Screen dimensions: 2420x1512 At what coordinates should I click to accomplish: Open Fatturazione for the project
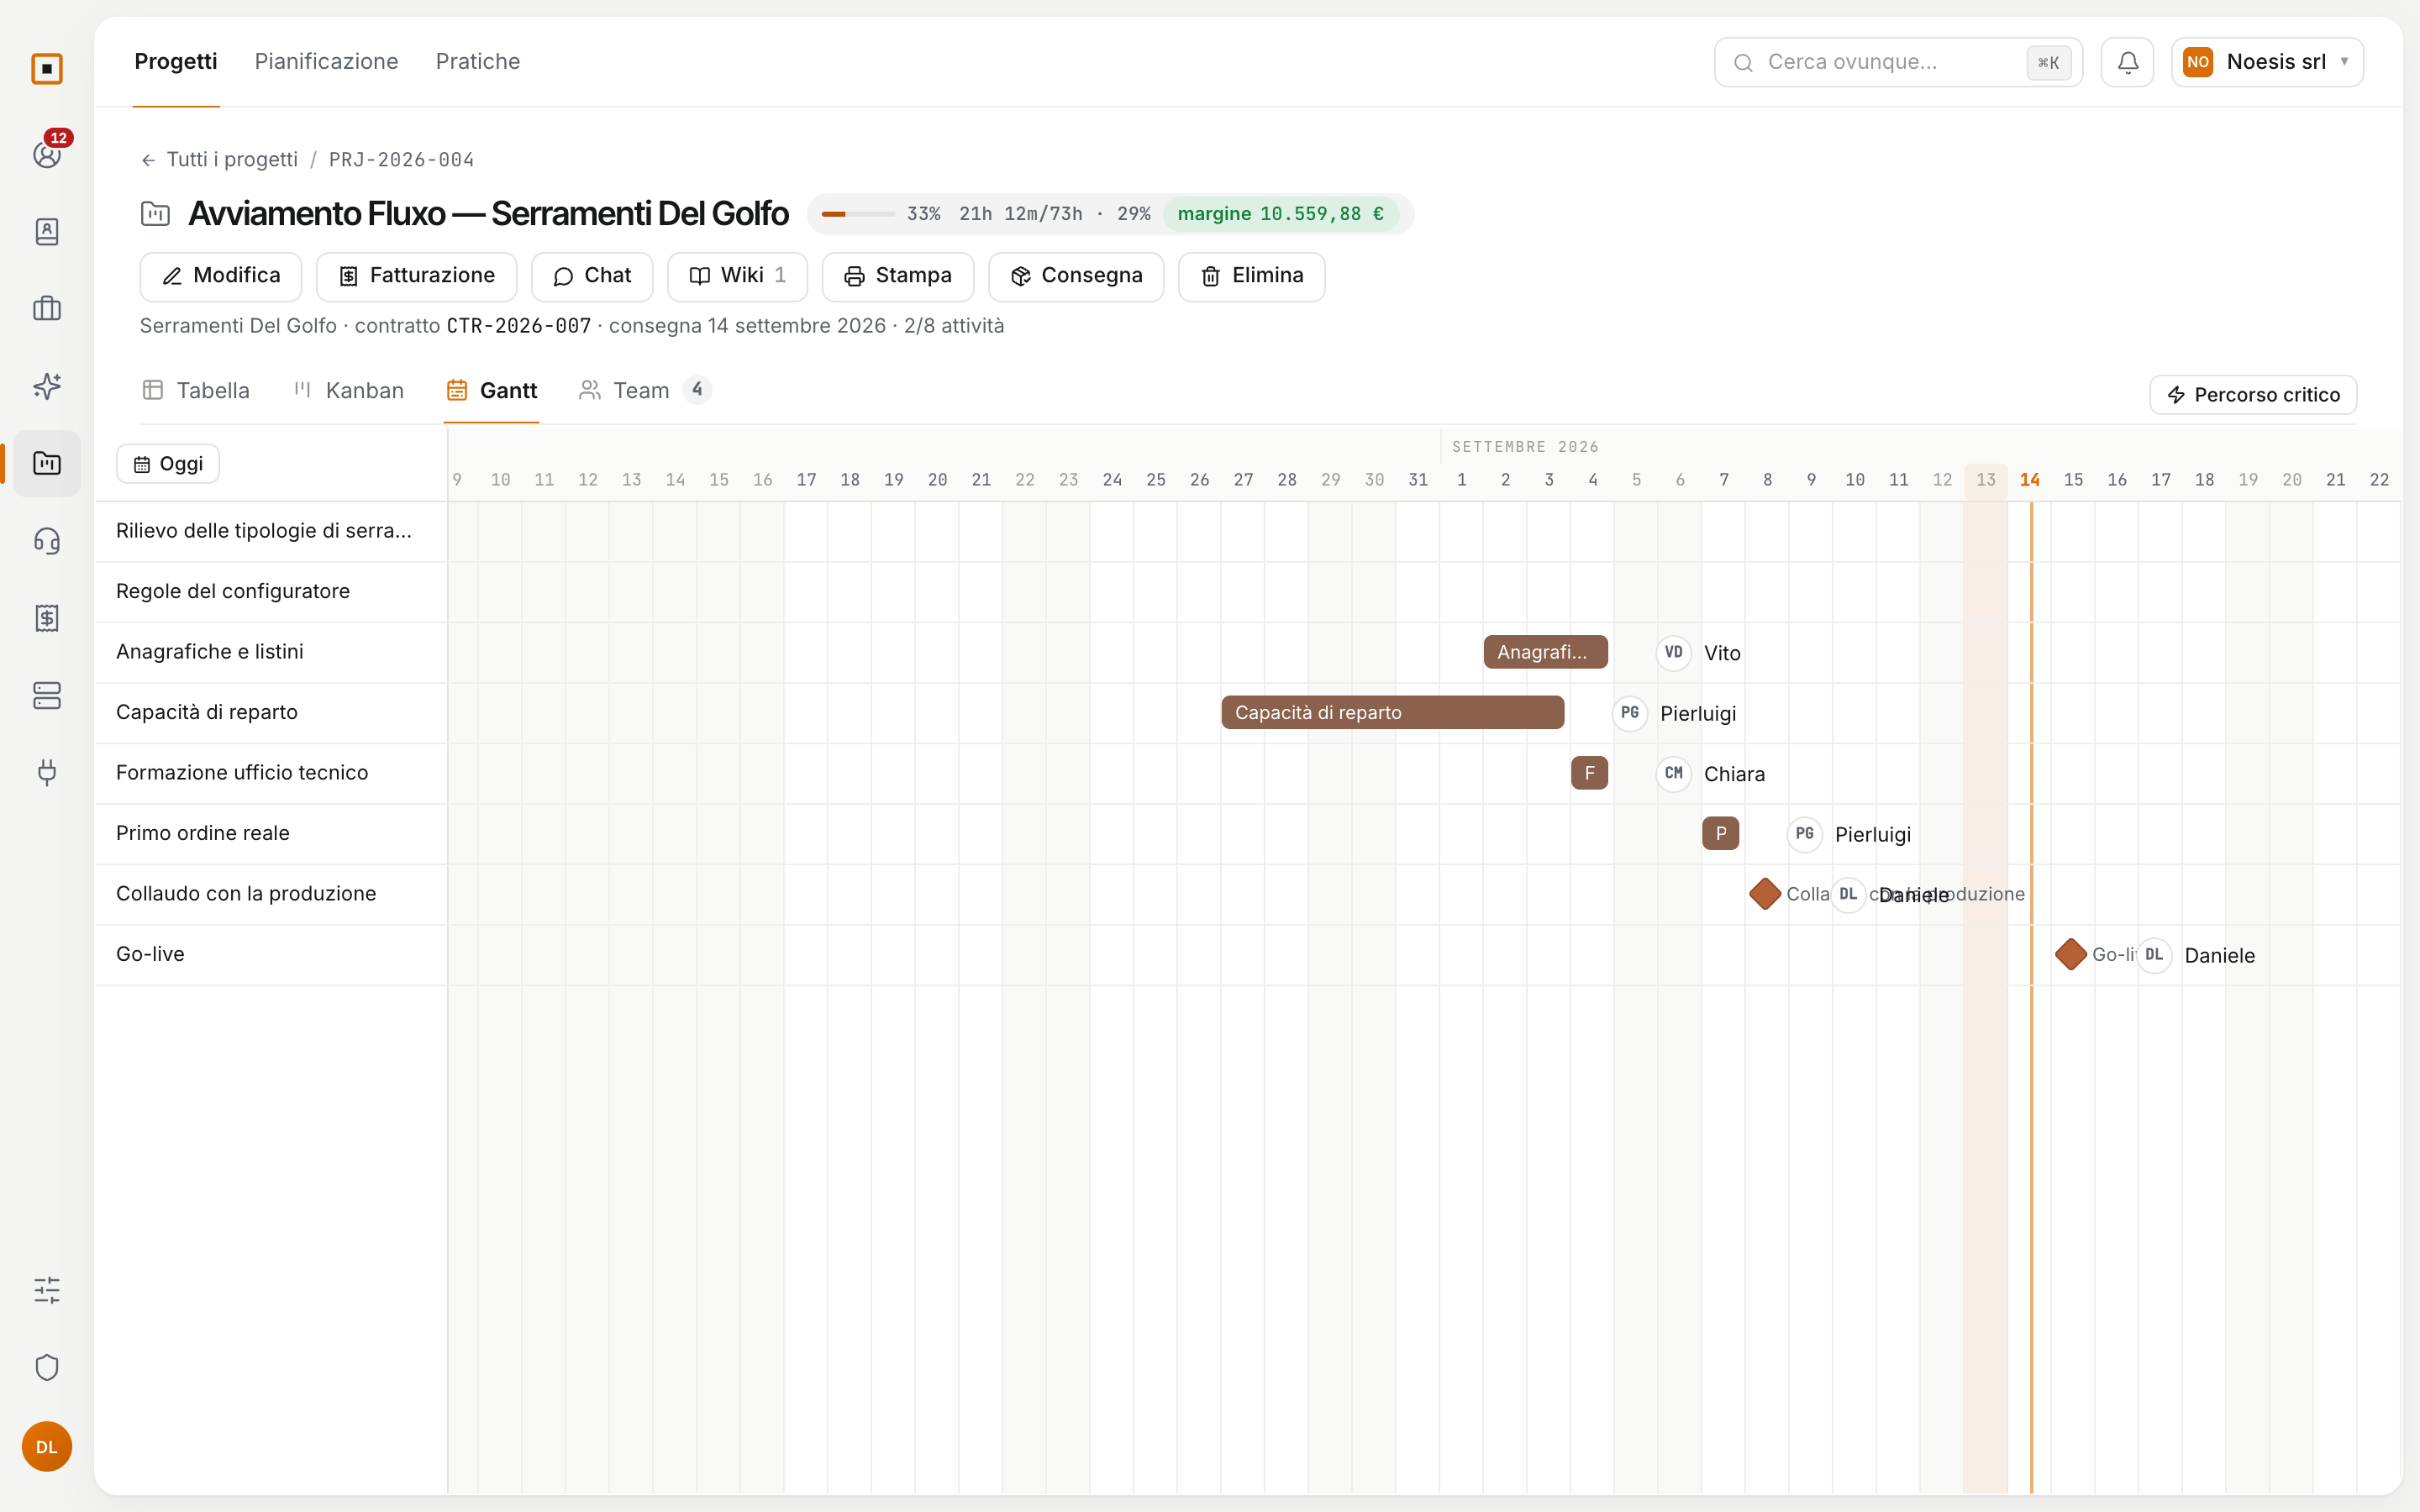416,276
